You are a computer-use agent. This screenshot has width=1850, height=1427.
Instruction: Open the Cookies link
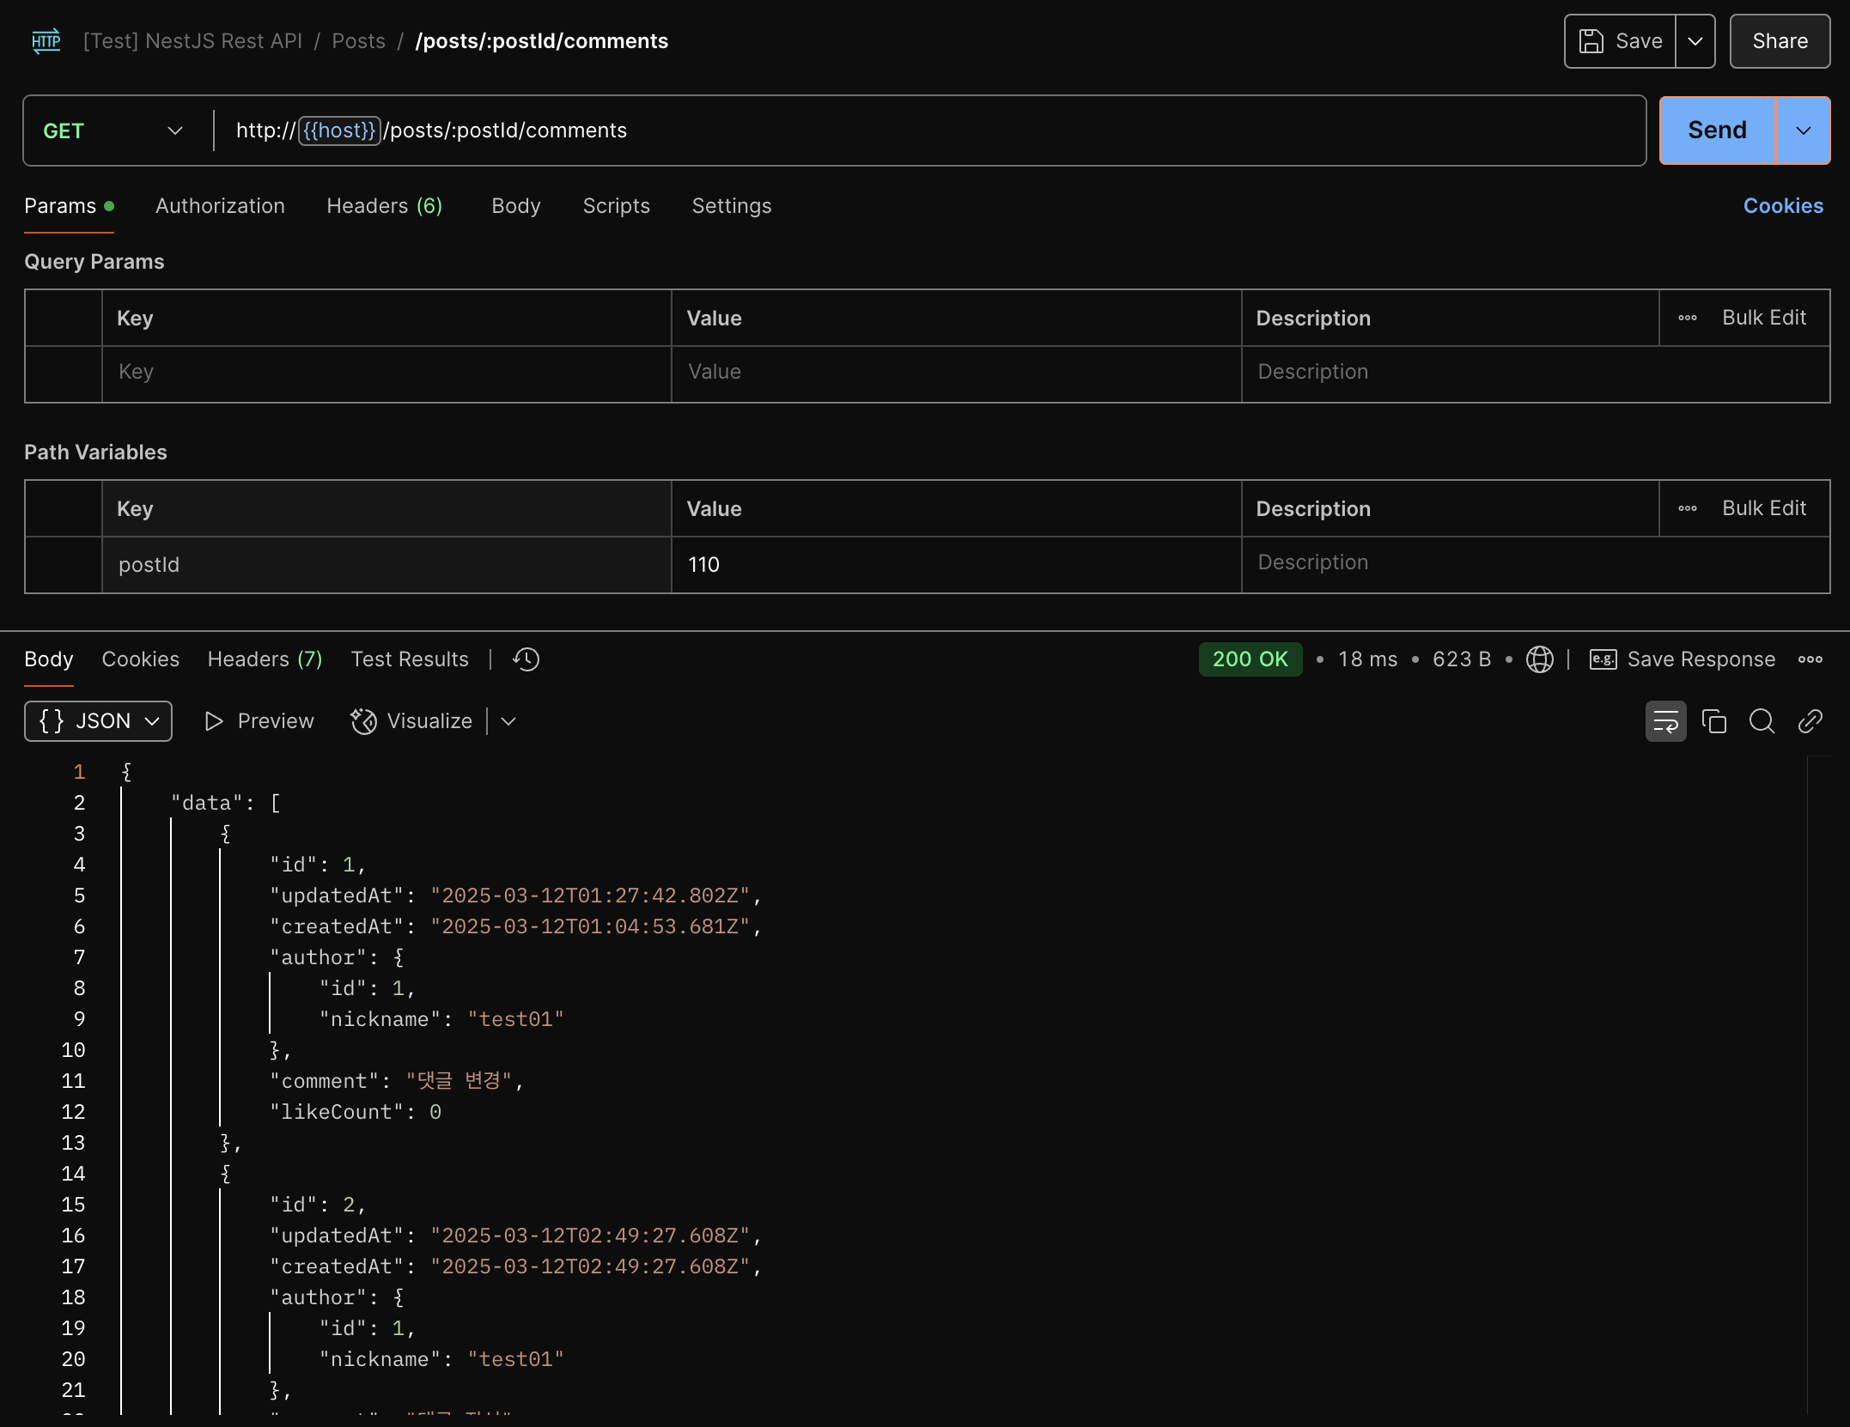click(x=1782, y=206)
